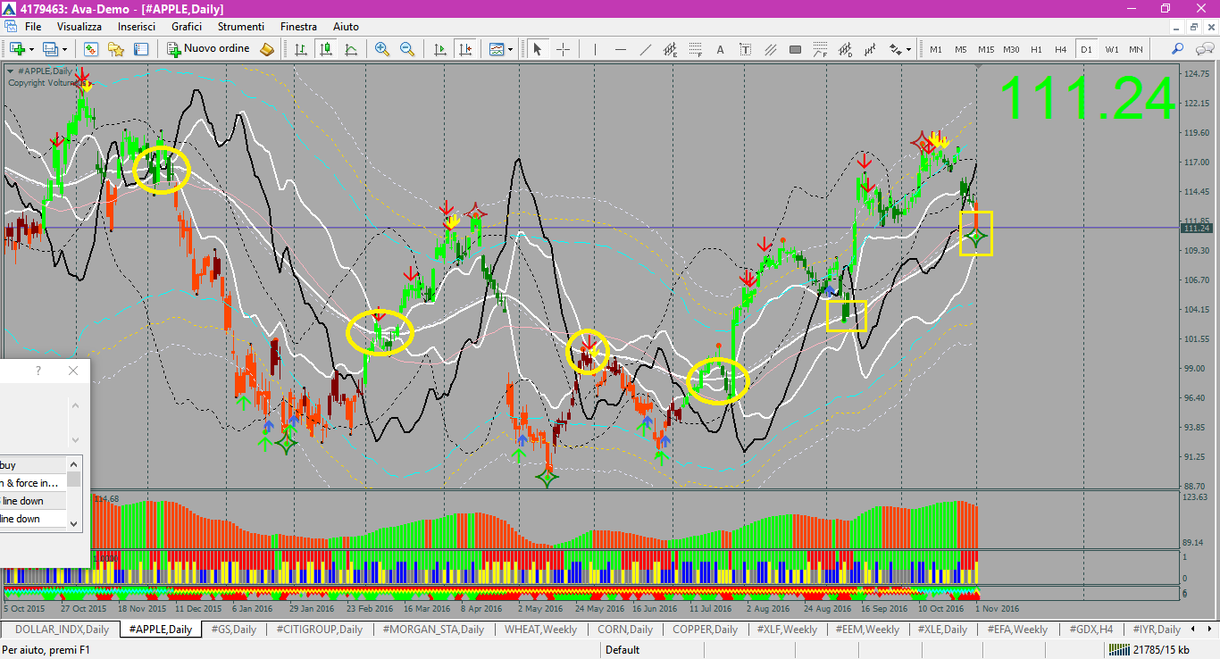This screenshot has width=1220, height=659.
Task: Switch to M5 timeframe
Action: tap(961, 49)
